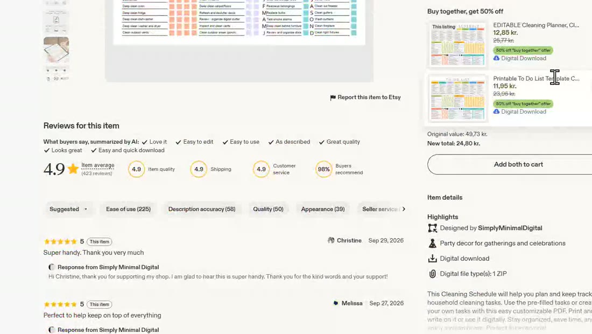This screenshot has height=334, width=592.
Task: Click the Buy together, get 50% off heading
Action: point(465,11)
